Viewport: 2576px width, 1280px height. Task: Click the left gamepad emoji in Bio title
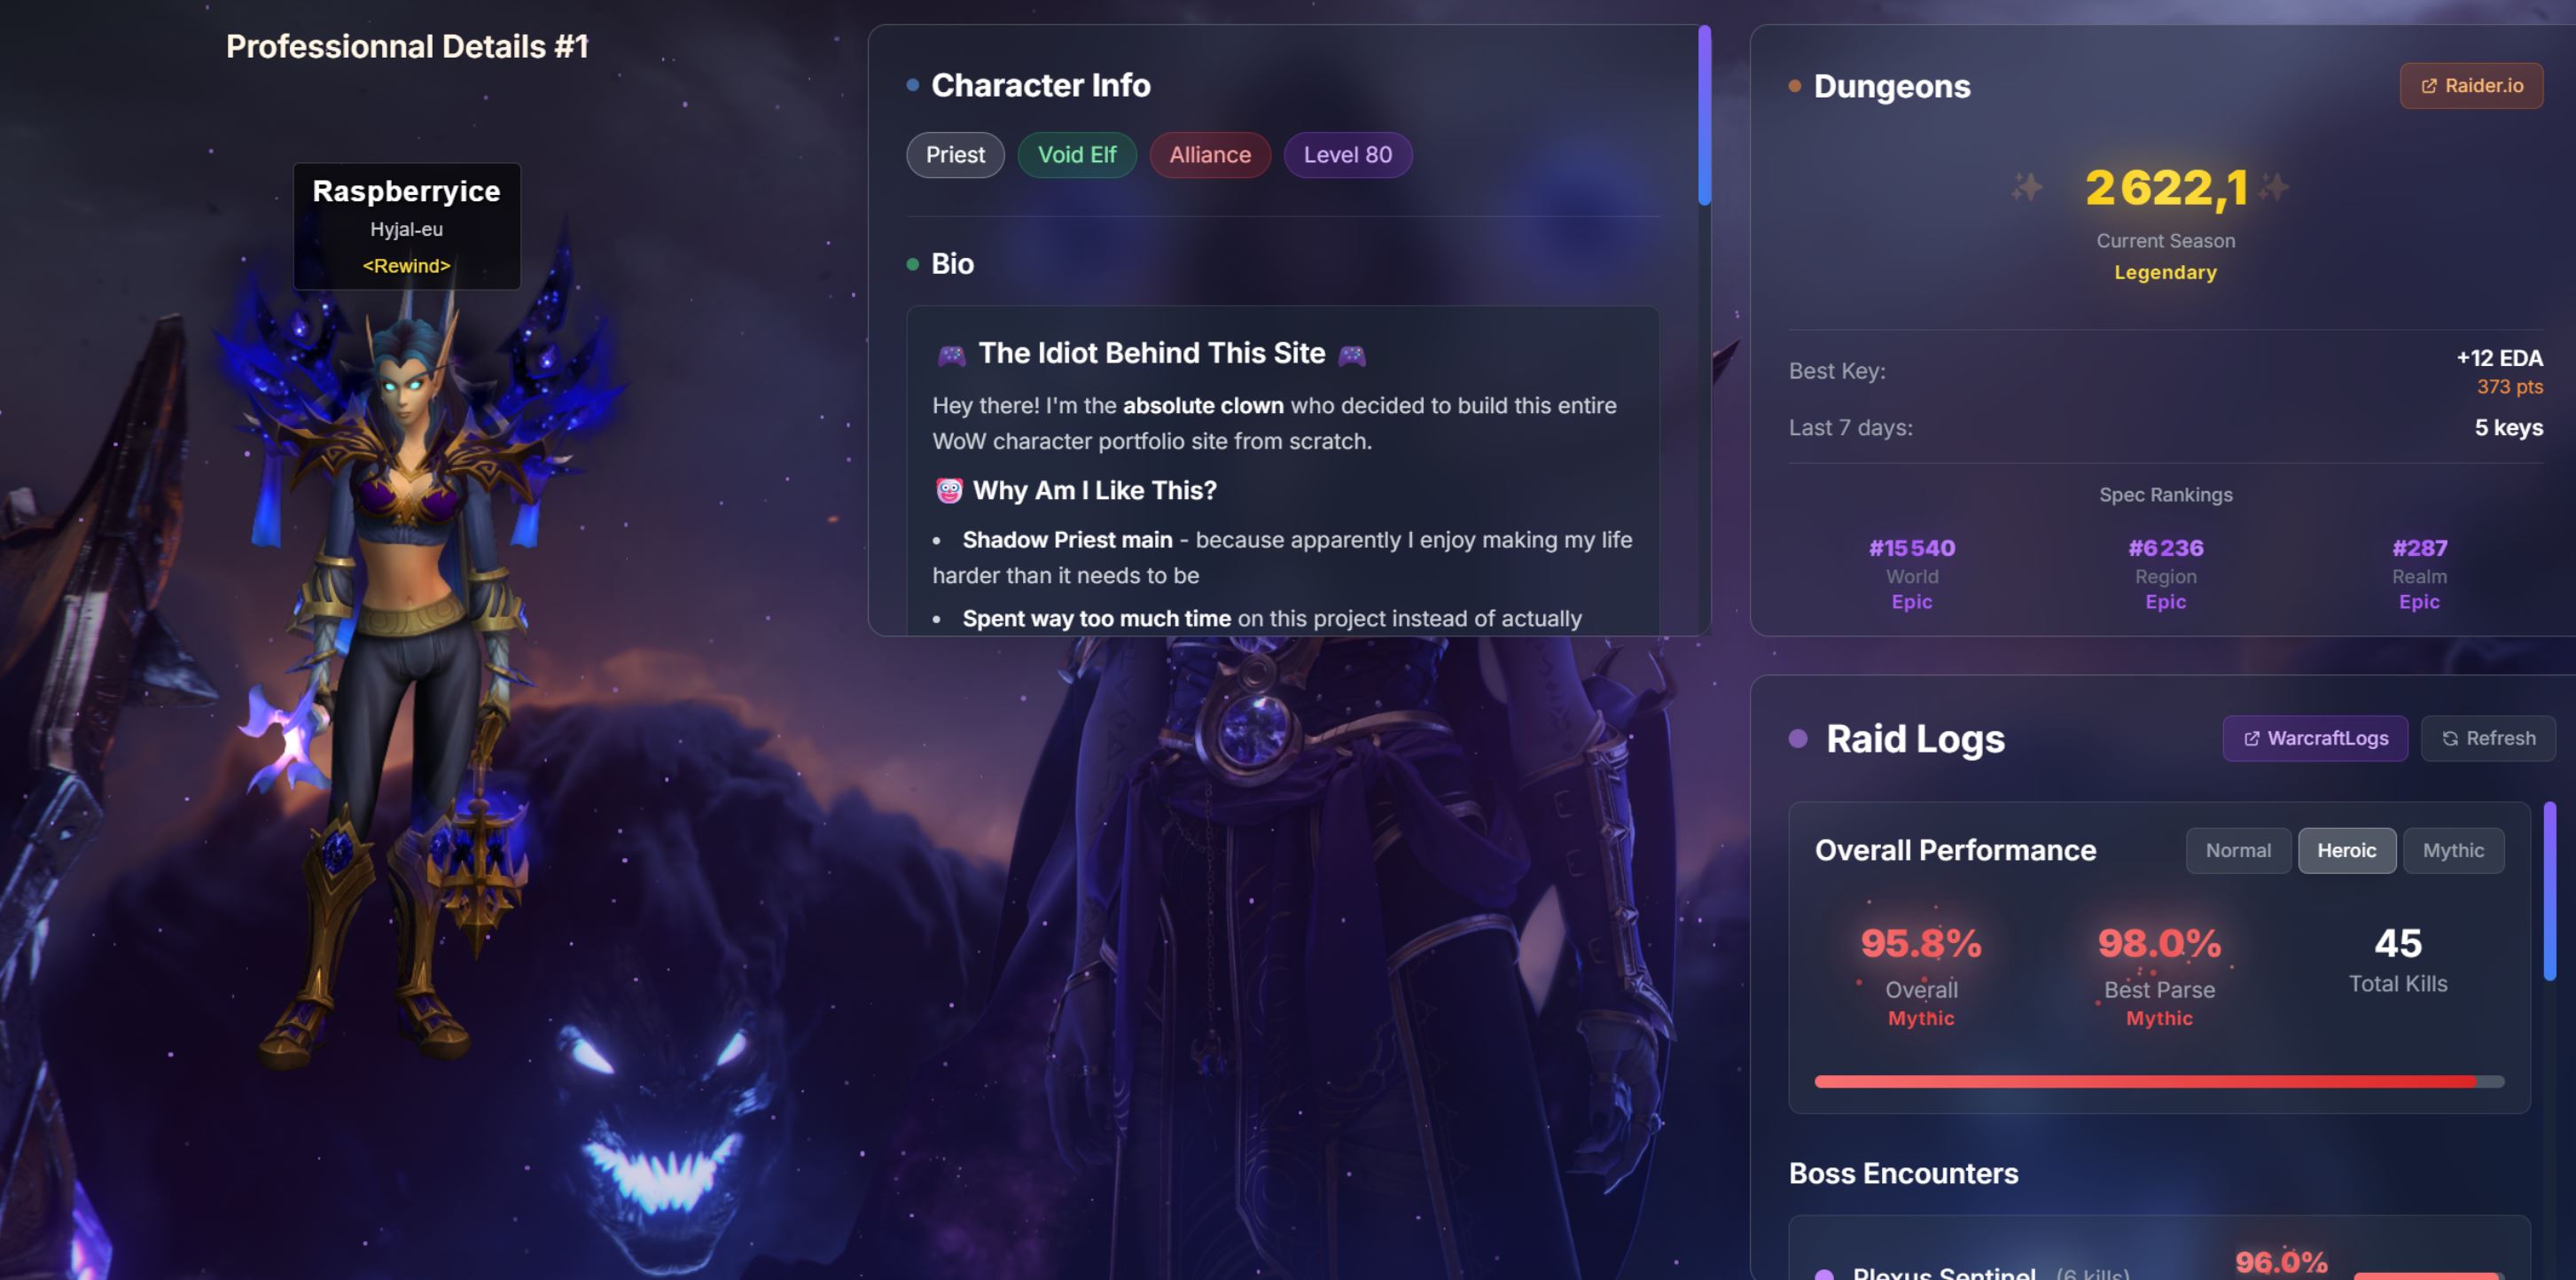coord(951,354)
